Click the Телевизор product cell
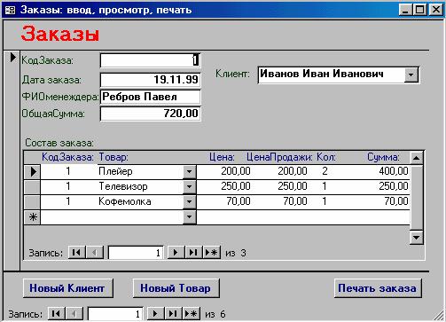 (140, 186)
